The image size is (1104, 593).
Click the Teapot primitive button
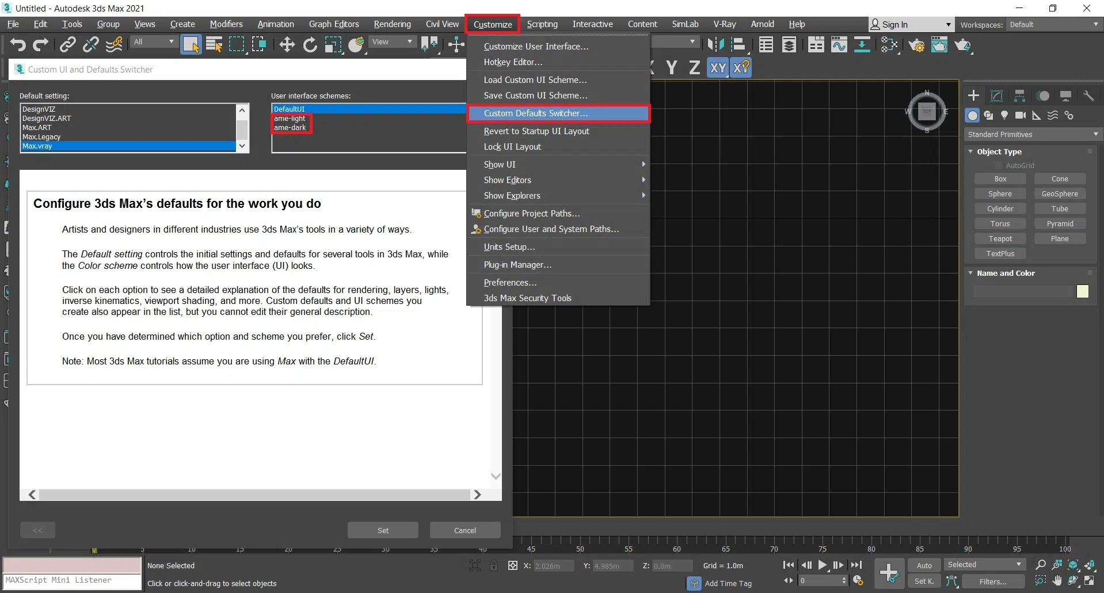point(1000,239)
